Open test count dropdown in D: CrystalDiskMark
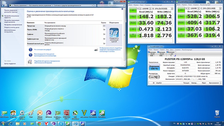This screenshot has height=126, width=224. pyautogui.click(x=140, y=9)
